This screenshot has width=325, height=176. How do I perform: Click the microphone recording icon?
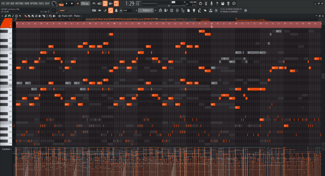pyautogui.click(x=212, y=3)
